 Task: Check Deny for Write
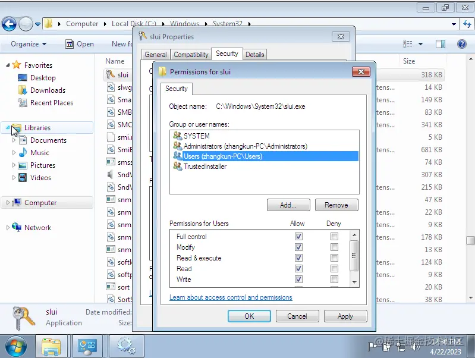[x=334, y=279]
